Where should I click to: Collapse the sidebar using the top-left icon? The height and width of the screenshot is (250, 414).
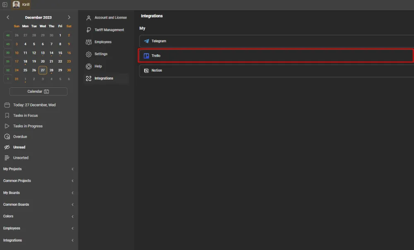6,5
